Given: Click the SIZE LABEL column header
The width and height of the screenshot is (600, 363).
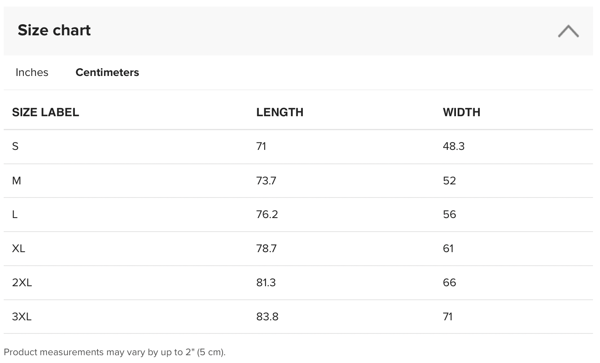Looking at the screenshot, I should 45,112.
